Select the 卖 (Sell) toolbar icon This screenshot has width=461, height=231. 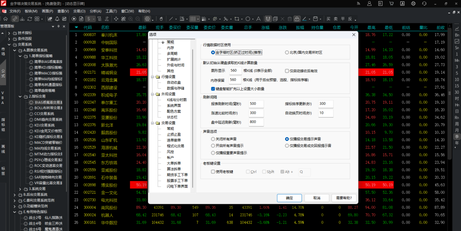pos(335,18)
